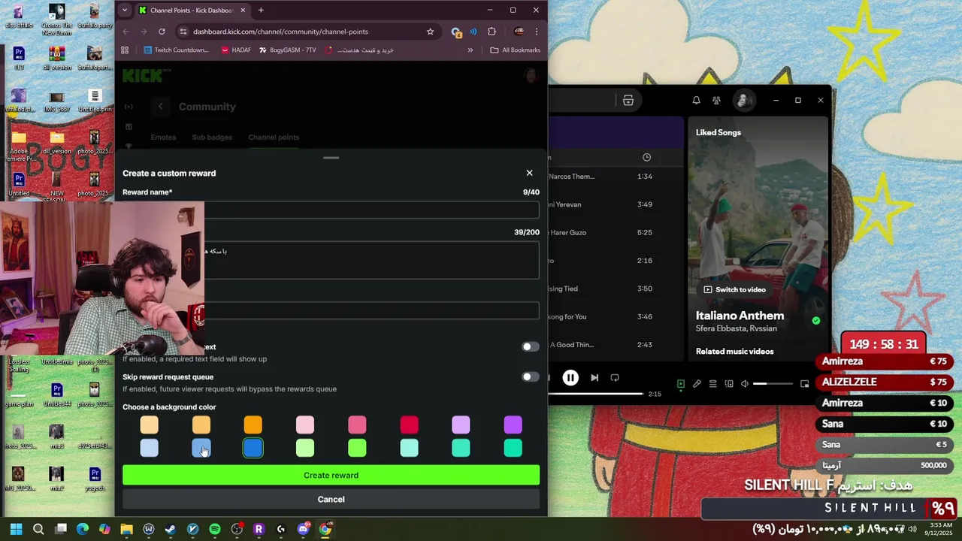
Task: Seek on Spotify playback progress bar
Action: tap(596, 394)
